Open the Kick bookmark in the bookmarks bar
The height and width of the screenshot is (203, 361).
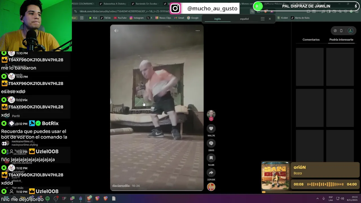pyautogui.click(x=93, y=18)
